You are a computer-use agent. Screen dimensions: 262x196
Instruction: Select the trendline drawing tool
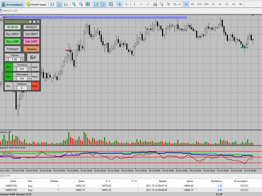(148, 4)
